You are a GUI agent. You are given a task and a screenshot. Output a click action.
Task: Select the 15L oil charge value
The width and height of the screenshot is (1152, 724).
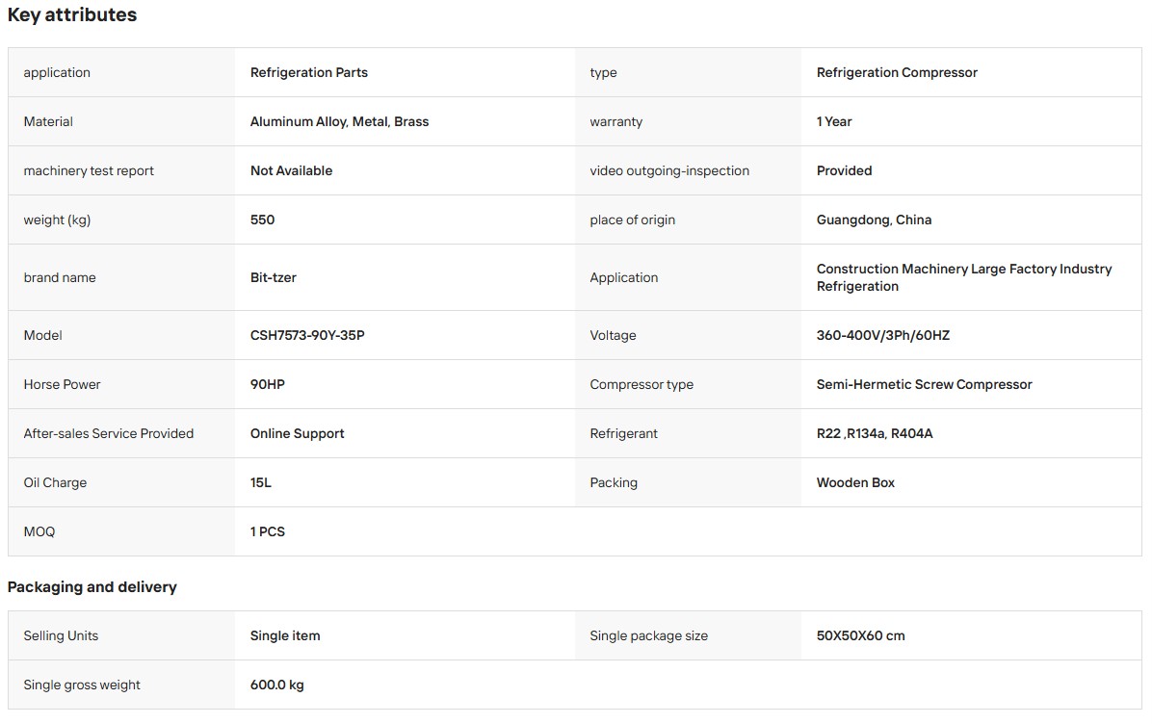coord(261,482)
